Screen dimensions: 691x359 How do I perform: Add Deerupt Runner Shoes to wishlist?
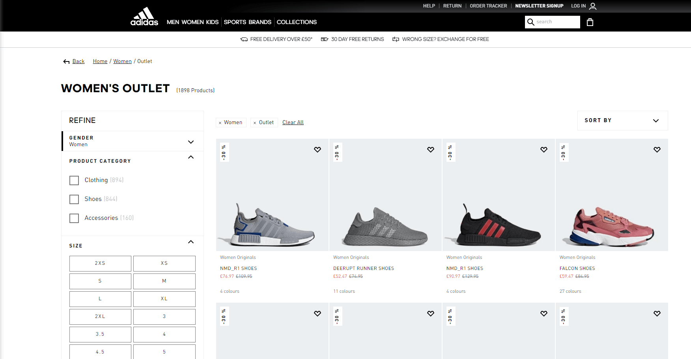coord(431,150)
